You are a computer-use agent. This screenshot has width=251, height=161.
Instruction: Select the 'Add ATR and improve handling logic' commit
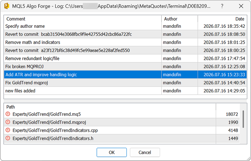[125, 75]
